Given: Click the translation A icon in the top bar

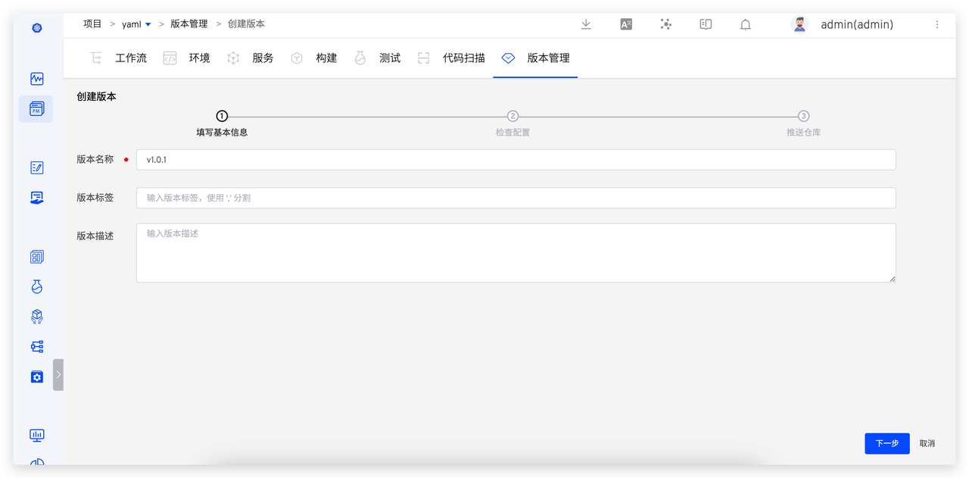Looking at the screenshot, I should (625, 24).
